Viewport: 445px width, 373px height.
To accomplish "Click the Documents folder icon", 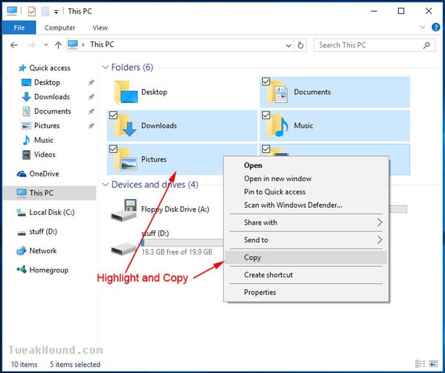I will 278,92.
